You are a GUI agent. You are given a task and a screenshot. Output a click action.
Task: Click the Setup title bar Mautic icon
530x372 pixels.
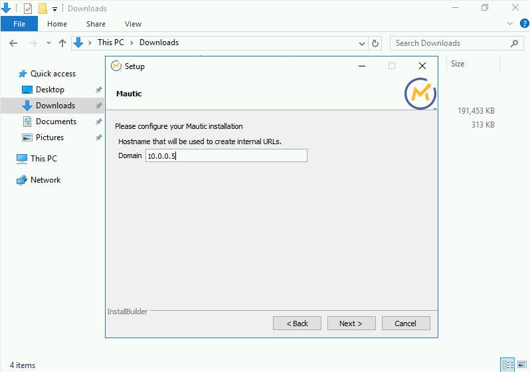pos(116,66)
